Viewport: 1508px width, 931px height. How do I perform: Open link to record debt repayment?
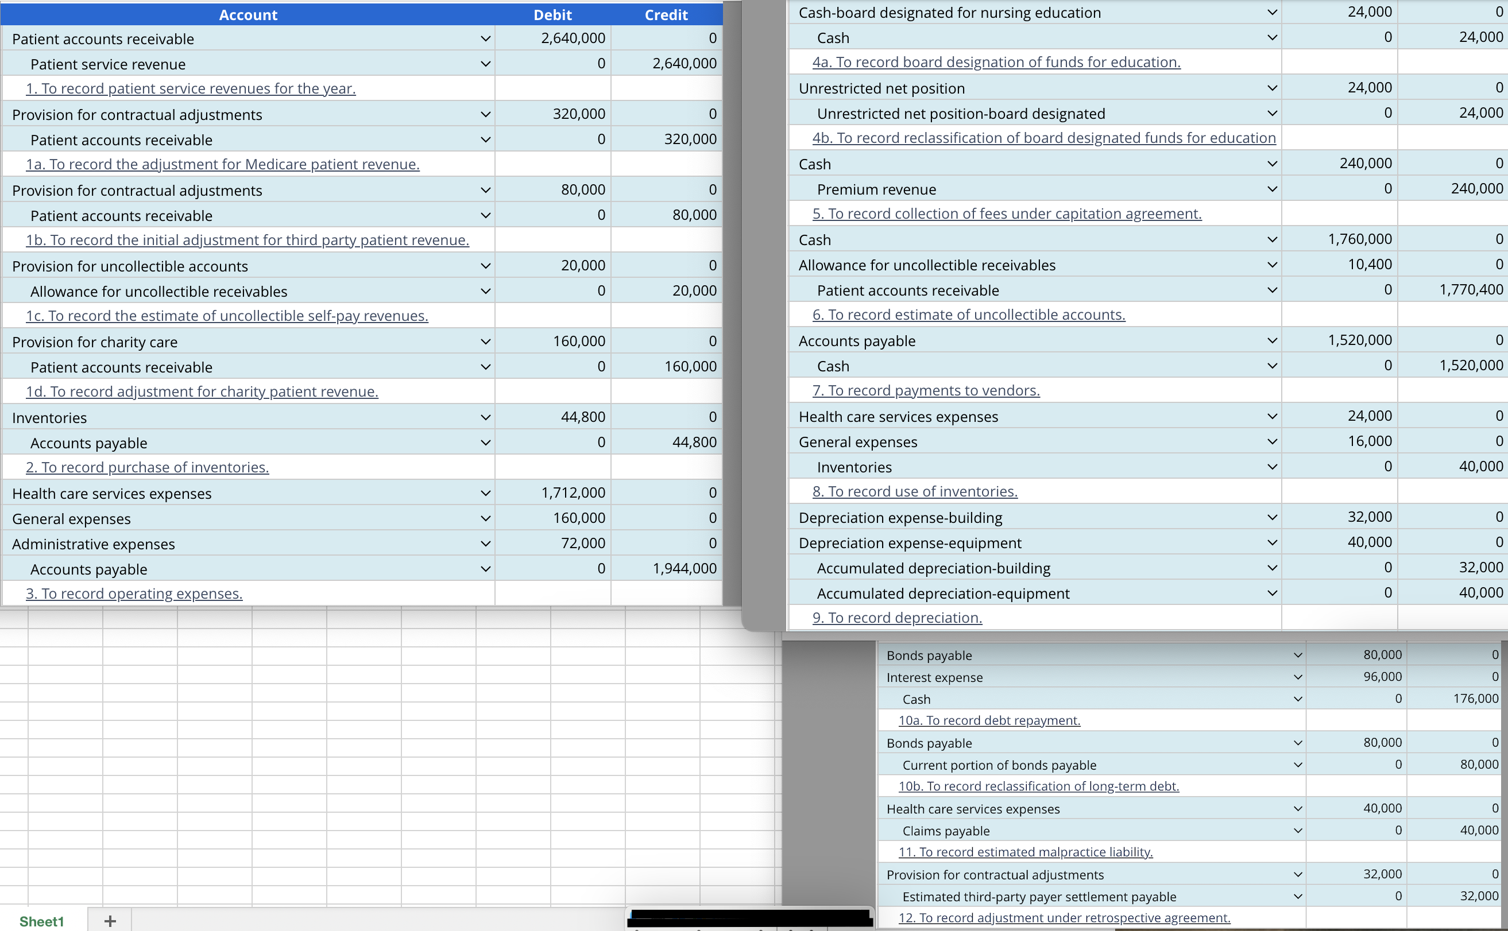click(989, 720)
